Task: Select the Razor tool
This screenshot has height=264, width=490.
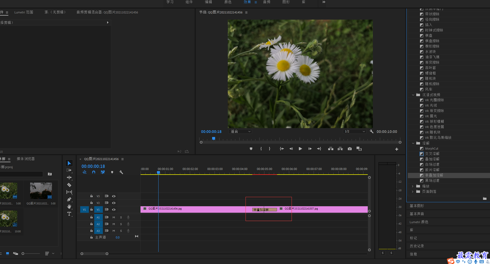Action: coord(69,185)
